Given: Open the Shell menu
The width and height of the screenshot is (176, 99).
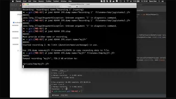Looking at the screenshot, I should pyautogui.click(x=24, y=1).
